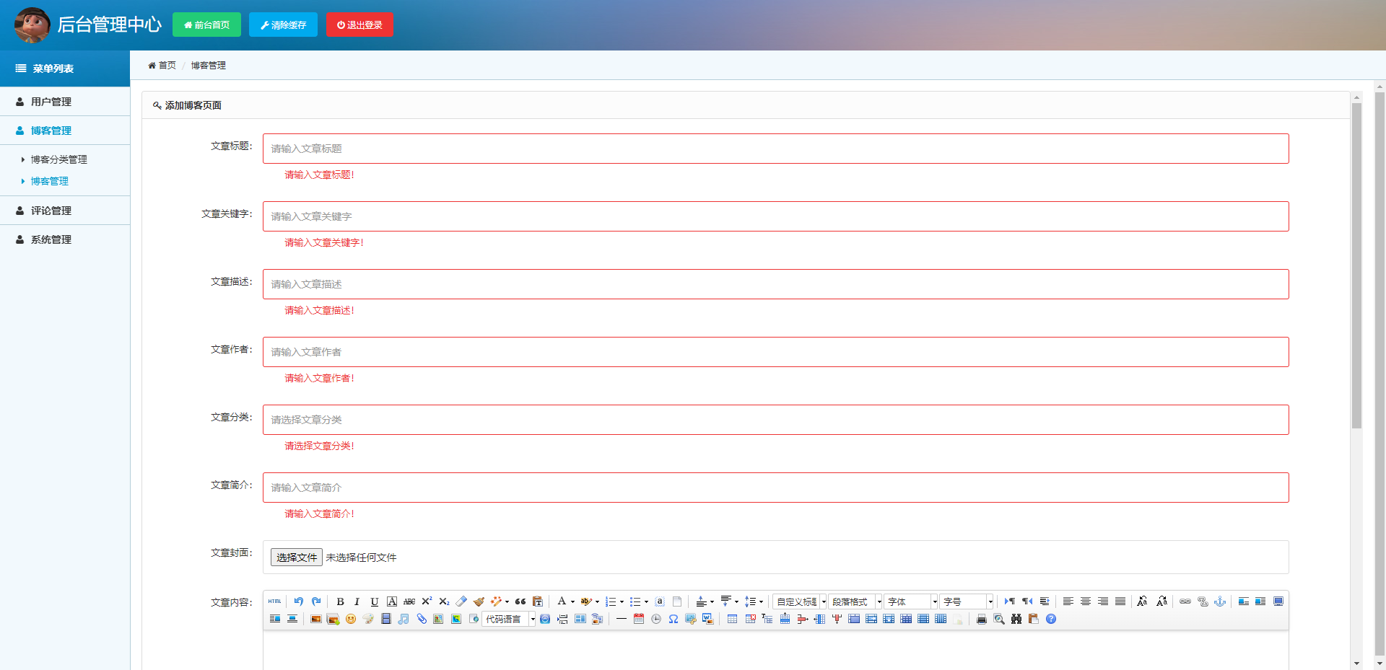Open the 自定义标题 combo box
This screenshot has height=670, width=1386.
pos(800,601)
